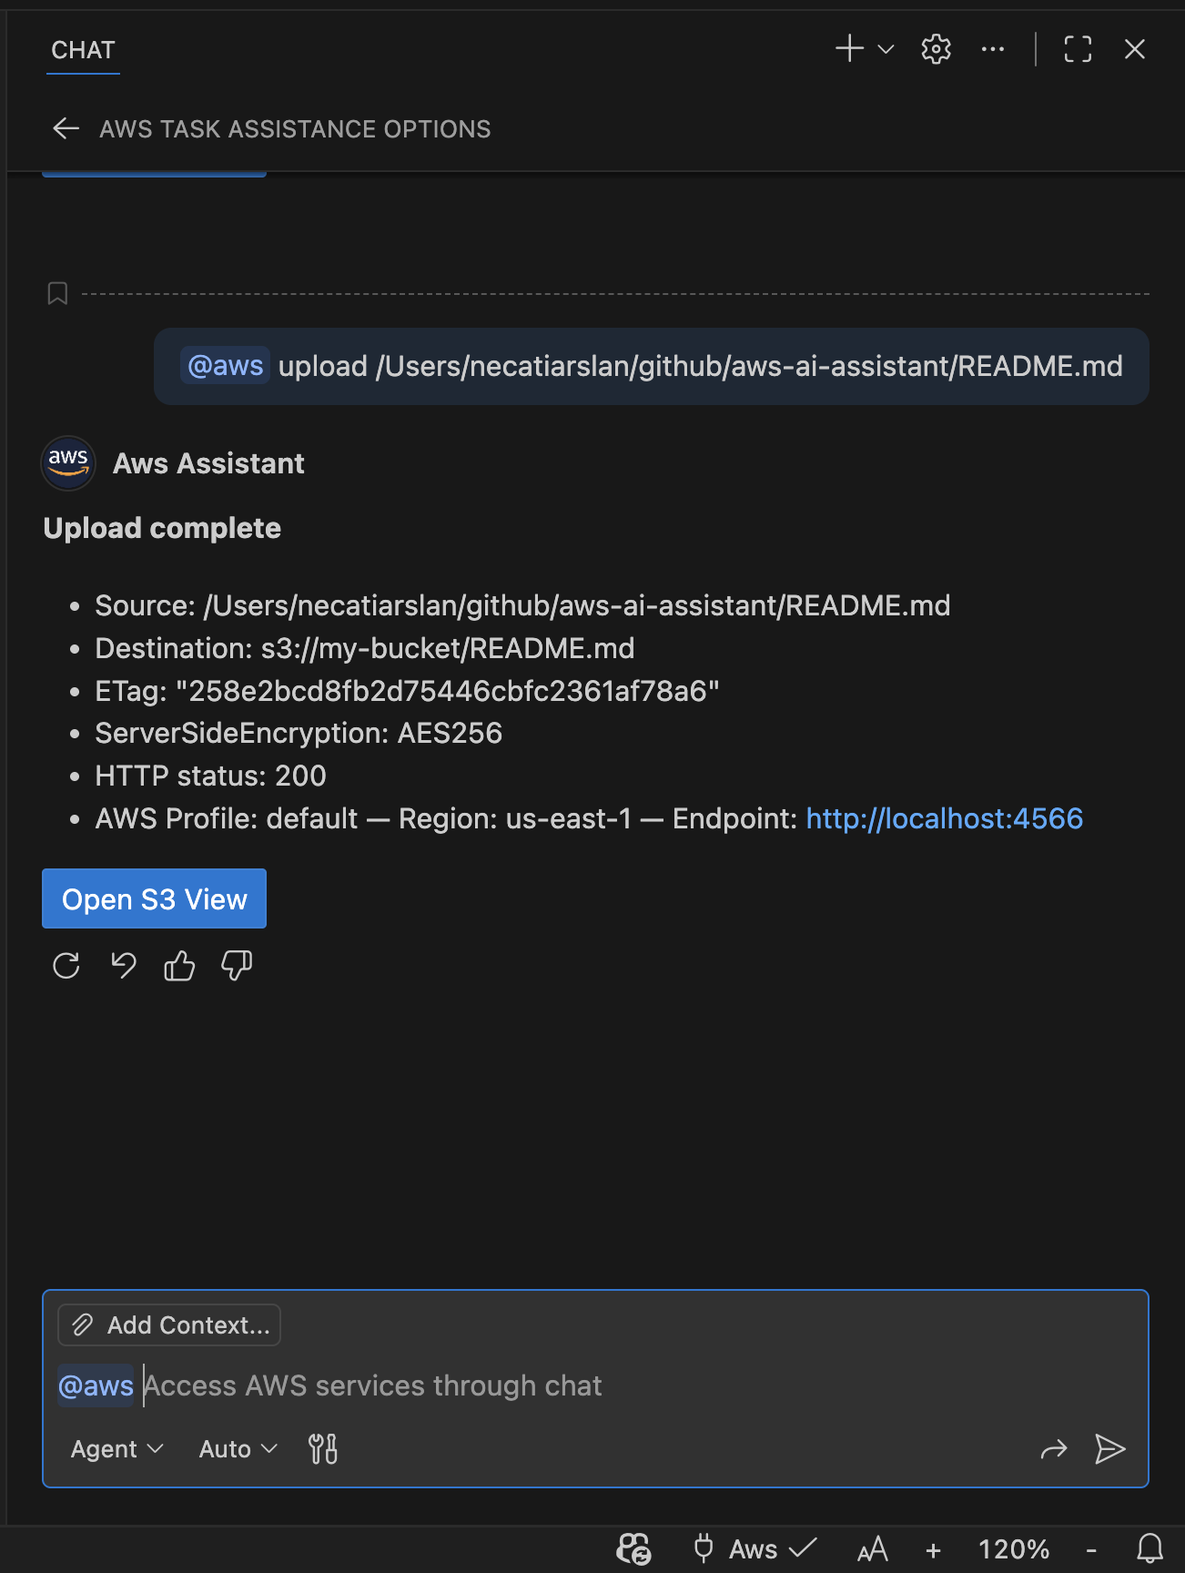Viewport: 1185px width, 1573px height.
Task: Send the chat message
Action: pyautogui.click(x=1109, y=1448)
